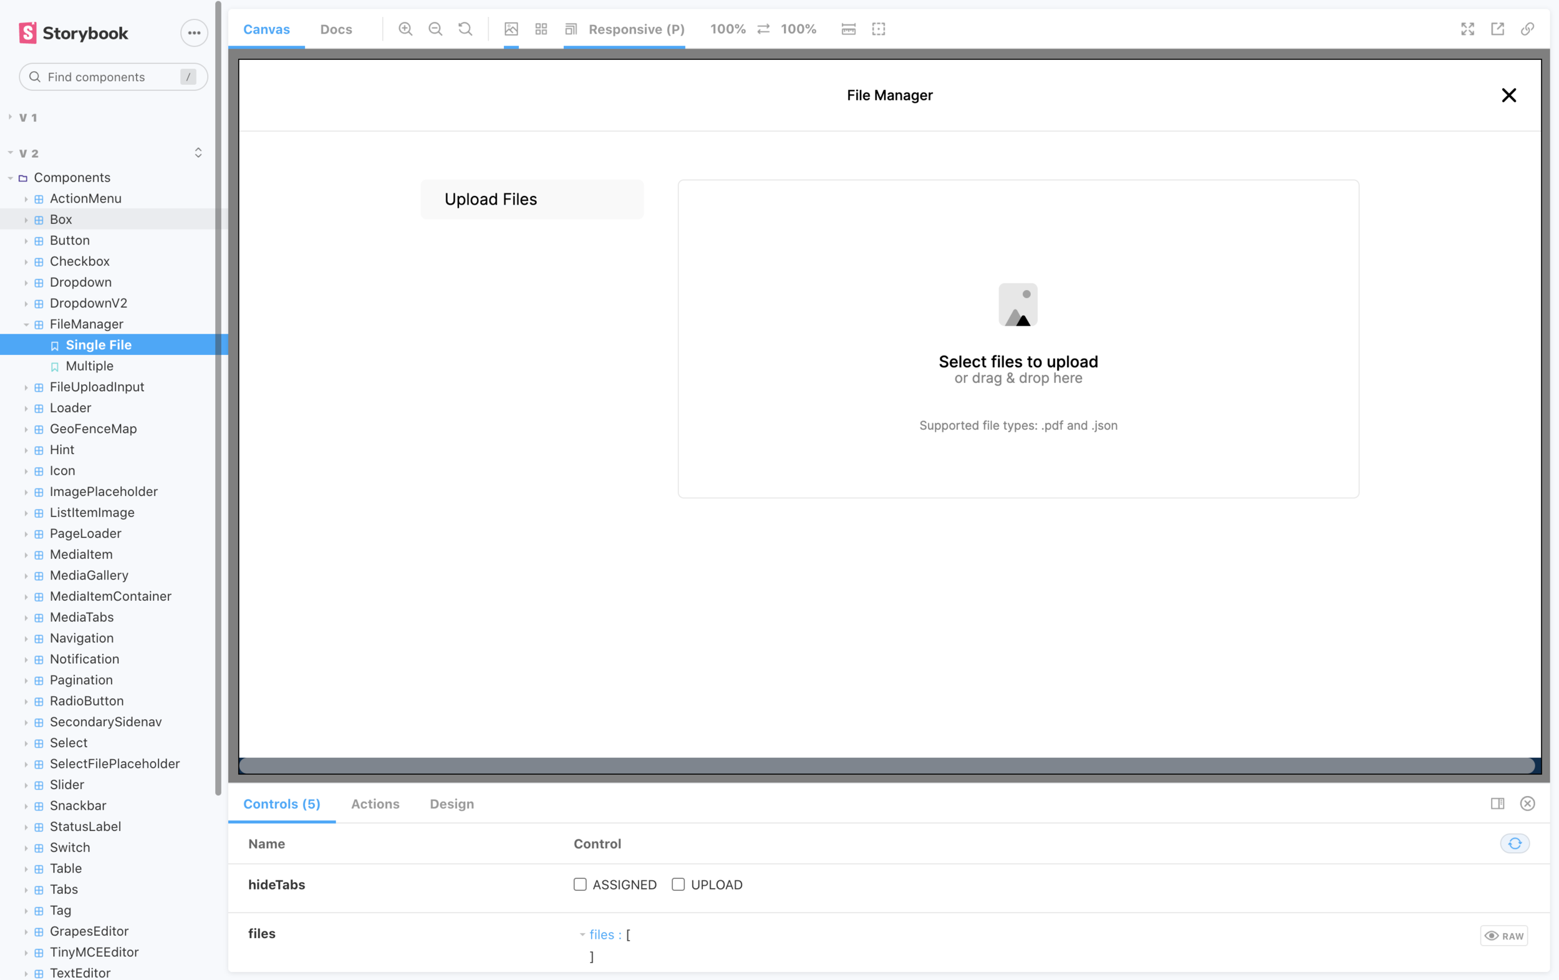Click the zoom in magnifier icon

pos(405,29)
